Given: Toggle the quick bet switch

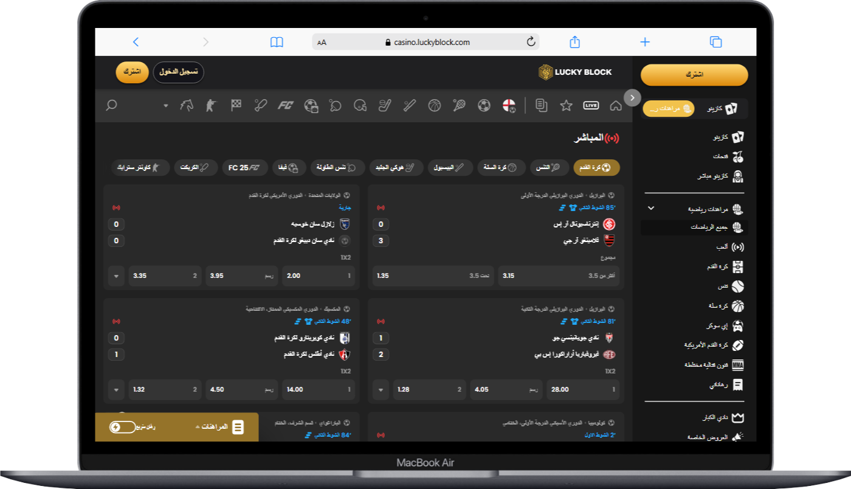Looking at the screenshot, I should [x=122, y=427].
